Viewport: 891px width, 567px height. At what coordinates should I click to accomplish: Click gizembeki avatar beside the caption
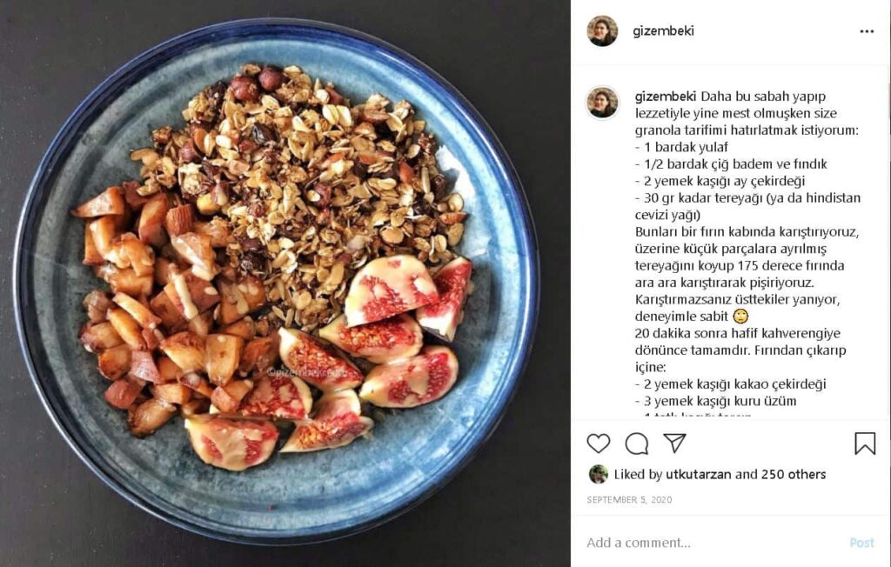[x=602, y=103]
